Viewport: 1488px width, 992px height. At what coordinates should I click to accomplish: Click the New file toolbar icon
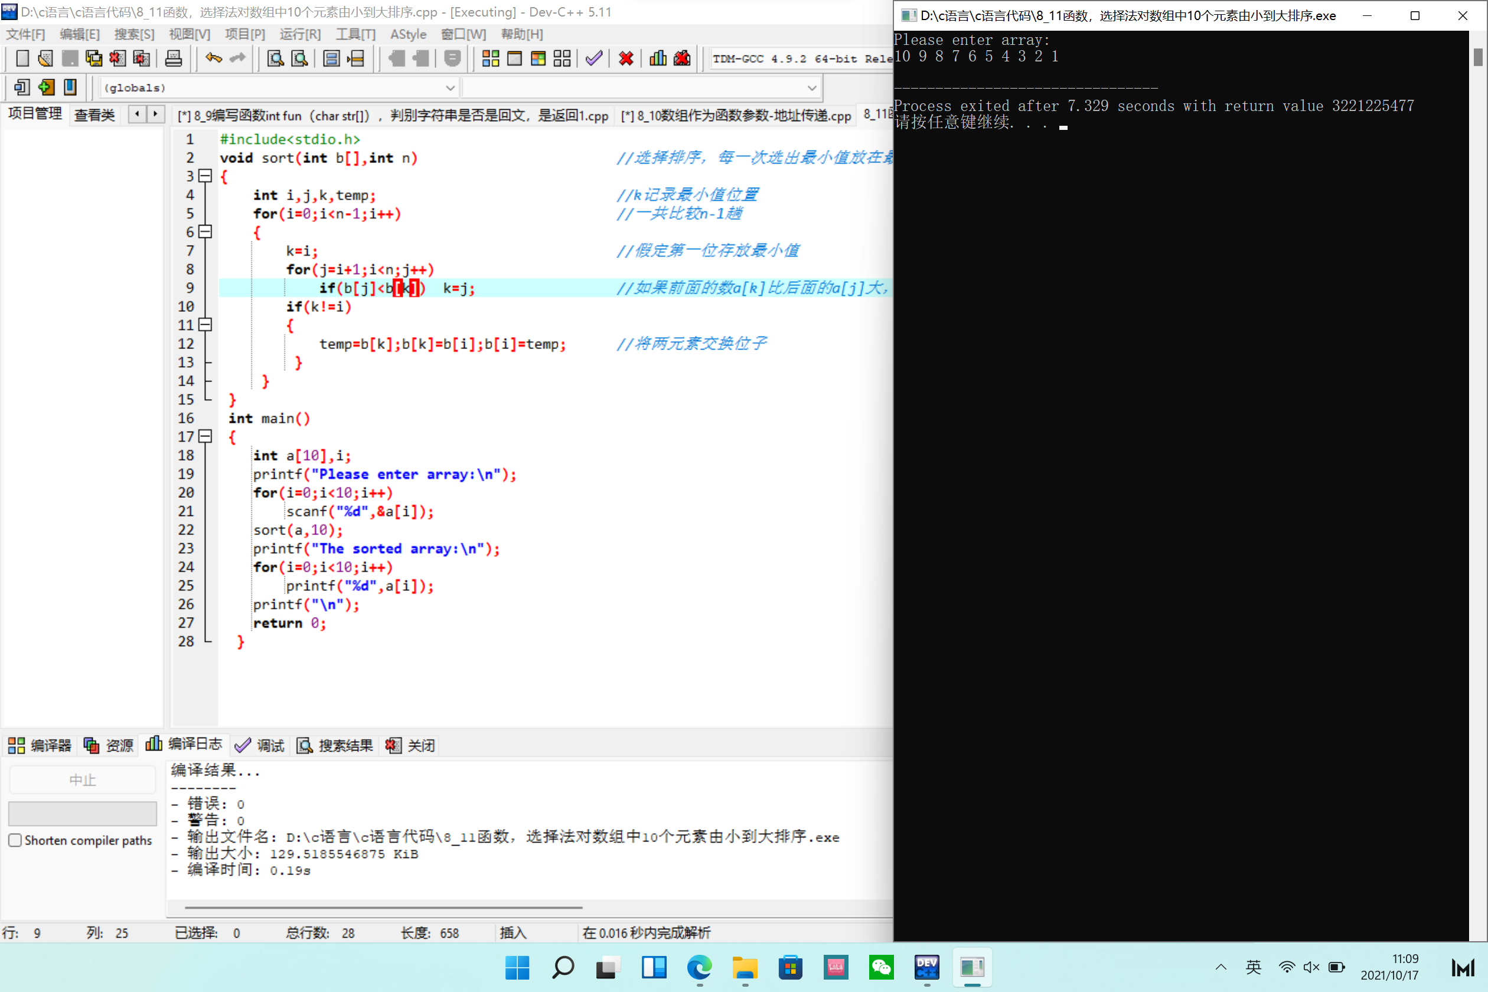click(x=22, y=59)
